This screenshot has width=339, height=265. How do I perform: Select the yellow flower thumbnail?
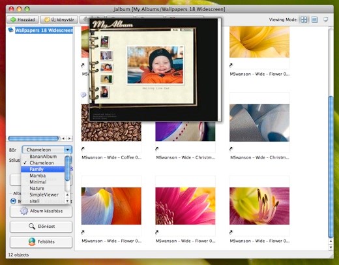tap(259, 42)
